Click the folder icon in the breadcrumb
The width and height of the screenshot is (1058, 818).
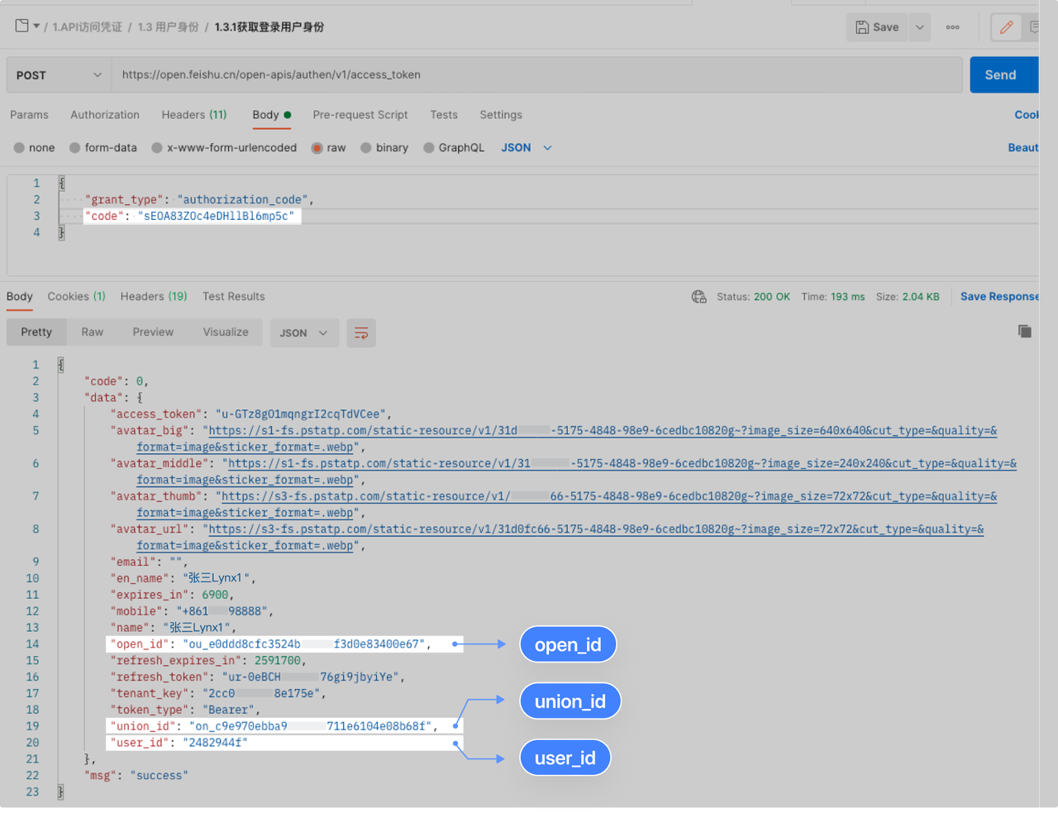tap(22, 26)
